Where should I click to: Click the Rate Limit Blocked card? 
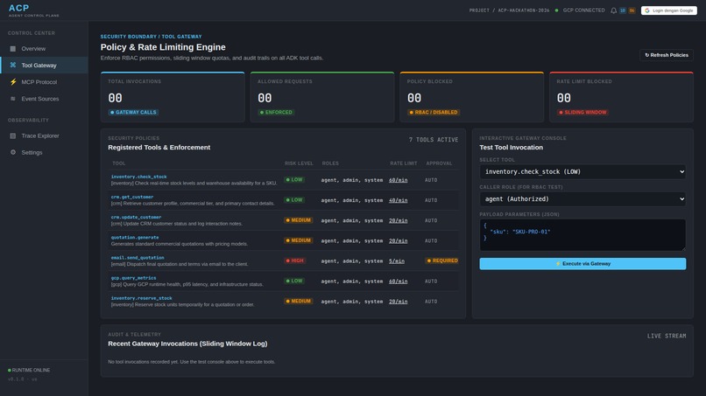click(x=621, y=97)
